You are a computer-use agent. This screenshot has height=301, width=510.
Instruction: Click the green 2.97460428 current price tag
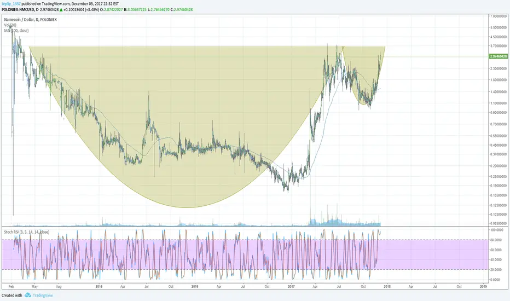pos(499,56)
